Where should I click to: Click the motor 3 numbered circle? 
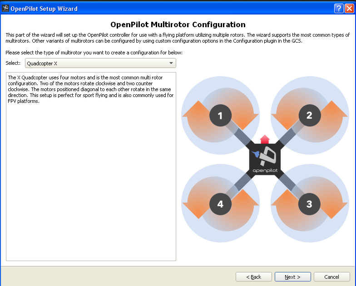[309, 204]
